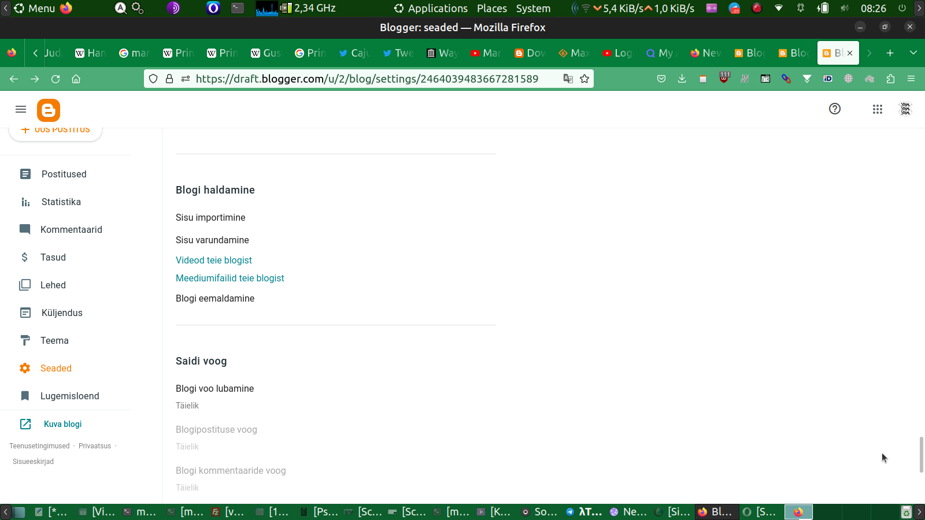Open Statistika in the sidebar
925x520 pixels.
pos(61,202)
